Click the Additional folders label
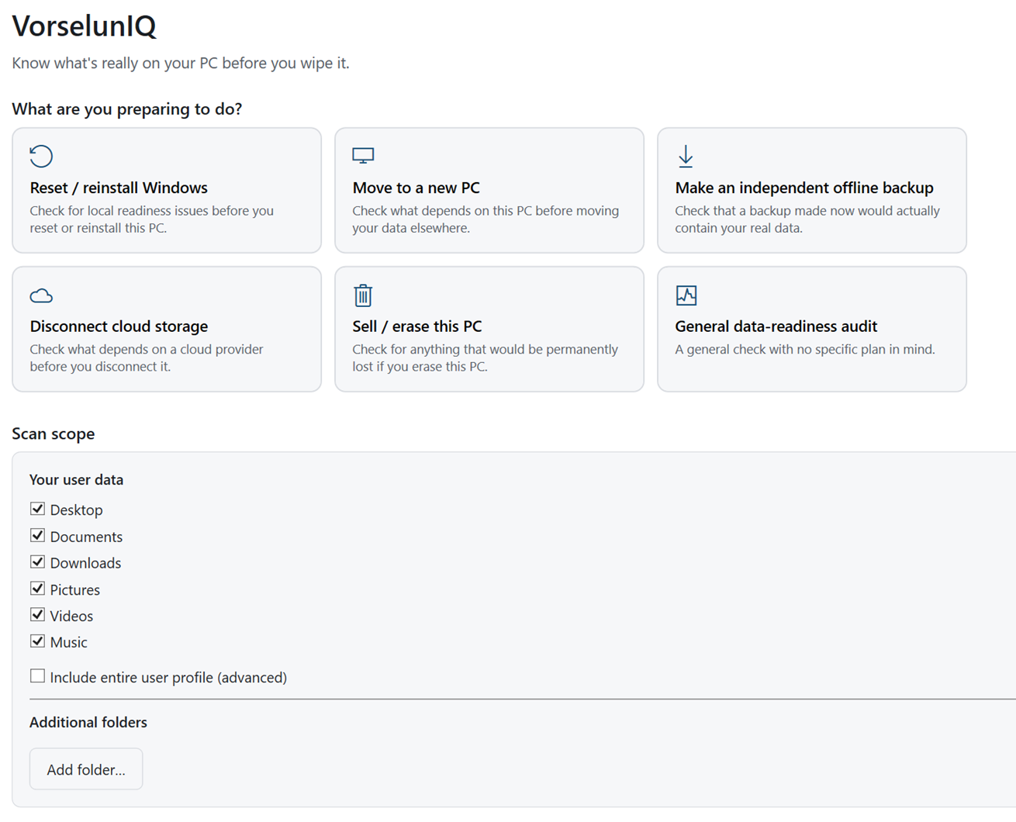The width and height of the screenshot is (1016, 822). point(88,723)
